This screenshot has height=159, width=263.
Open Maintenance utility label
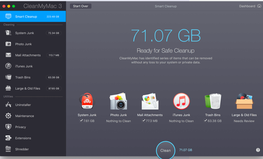click(x=24, y=116)
